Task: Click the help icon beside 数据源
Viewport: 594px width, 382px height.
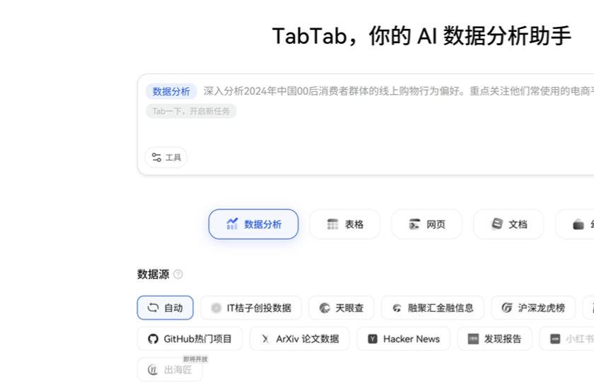Action: (178, 274)
